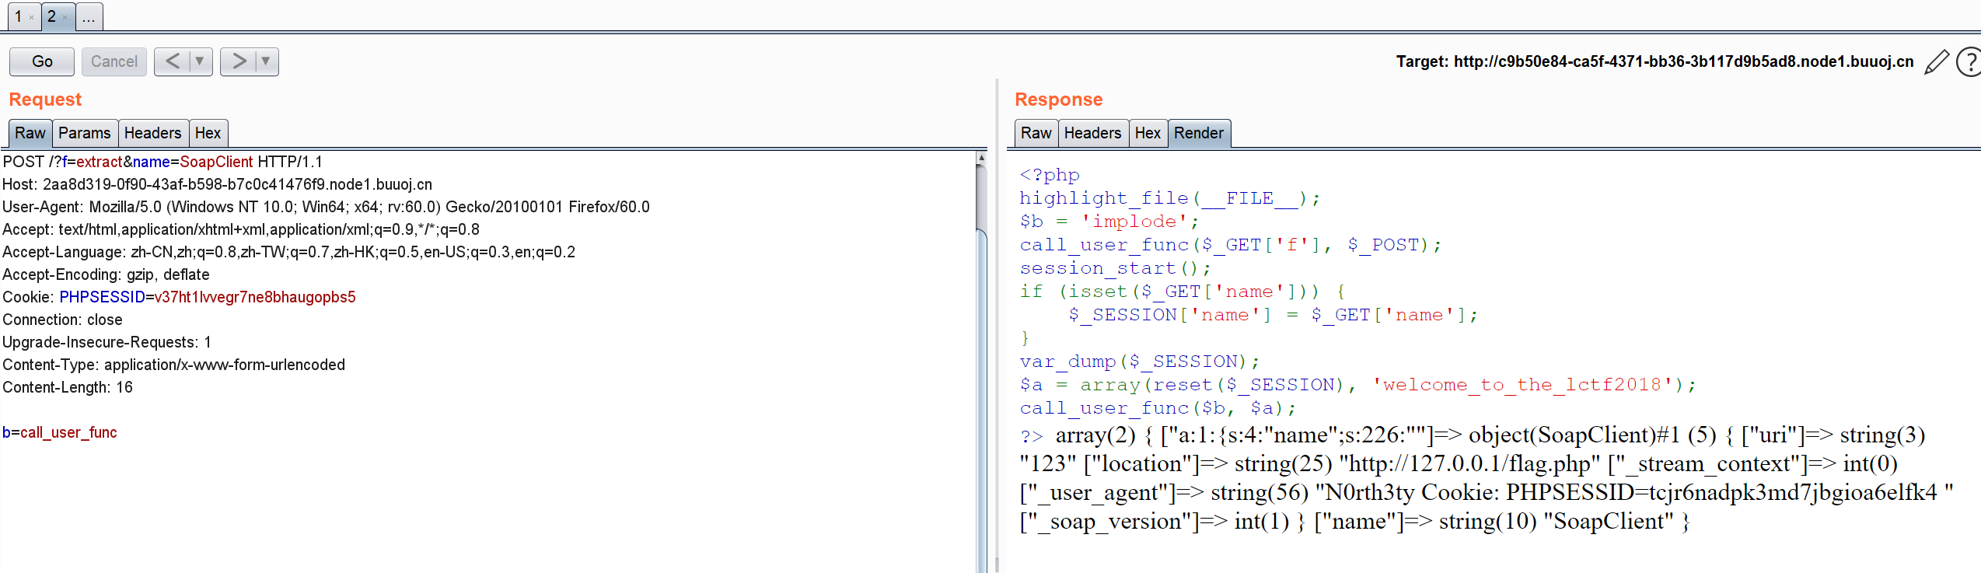
Task: Edit target with the pencil icon
Action: (x=1937, y=61)
